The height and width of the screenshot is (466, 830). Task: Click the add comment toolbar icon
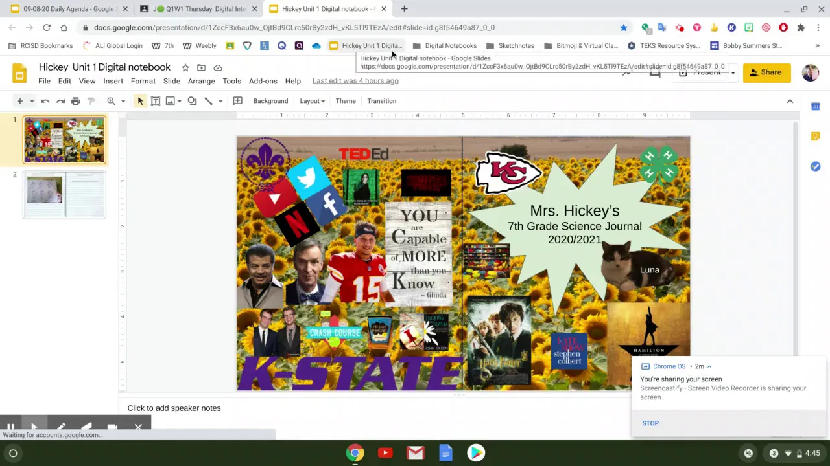[238, 101]
